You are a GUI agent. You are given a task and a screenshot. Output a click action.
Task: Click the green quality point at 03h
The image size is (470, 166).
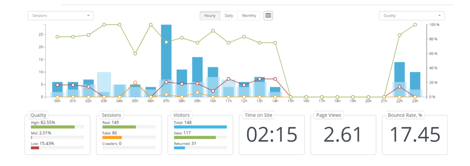104,25
